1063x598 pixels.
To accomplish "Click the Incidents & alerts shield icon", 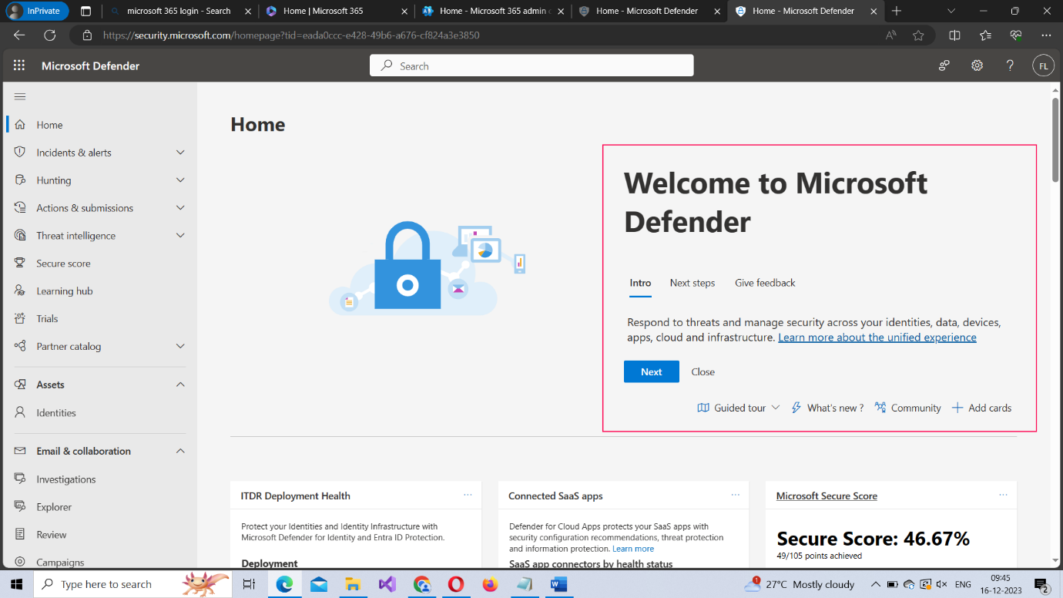I will pyautogui.click(x=20, y=153).
